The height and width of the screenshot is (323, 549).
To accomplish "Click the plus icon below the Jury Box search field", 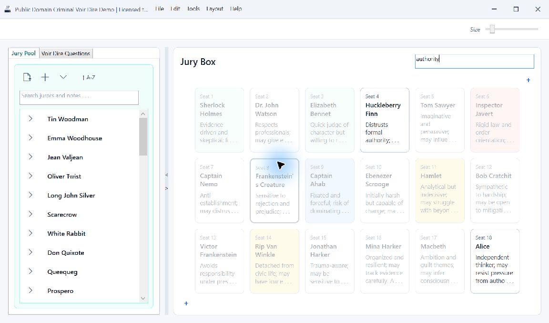I will pos(529,80).
